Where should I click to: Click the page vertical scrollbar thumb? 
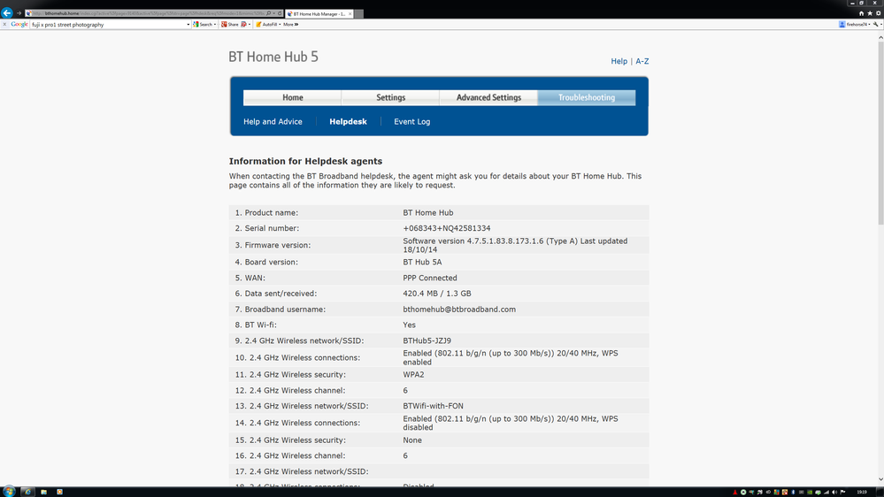pos(880,133)
